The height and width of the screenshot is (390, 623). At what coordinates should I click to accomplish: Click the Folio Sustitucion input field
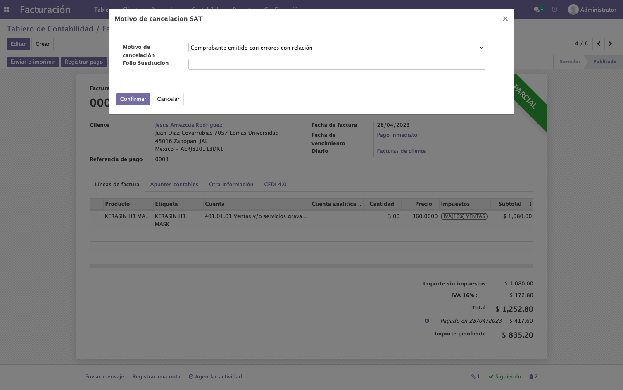(x=337, y=64)
